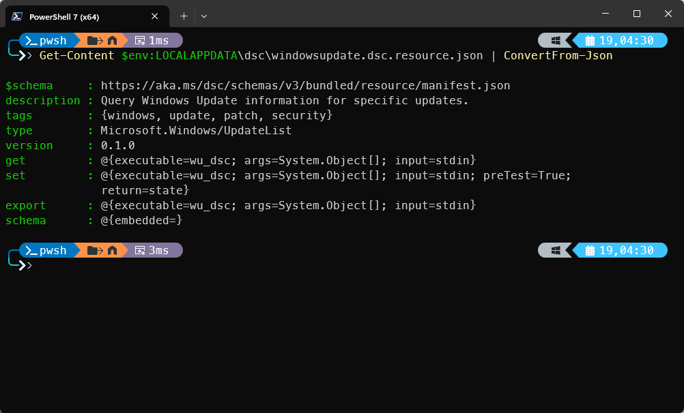Click the home icon in the first prompt

112,40
